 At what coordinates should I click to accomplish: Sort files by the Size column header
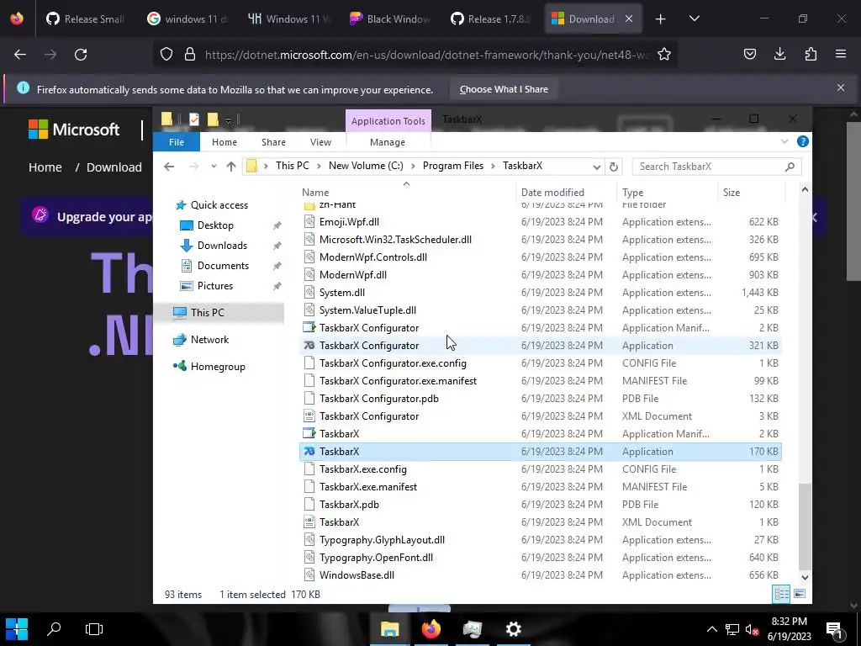click(732, 193)
